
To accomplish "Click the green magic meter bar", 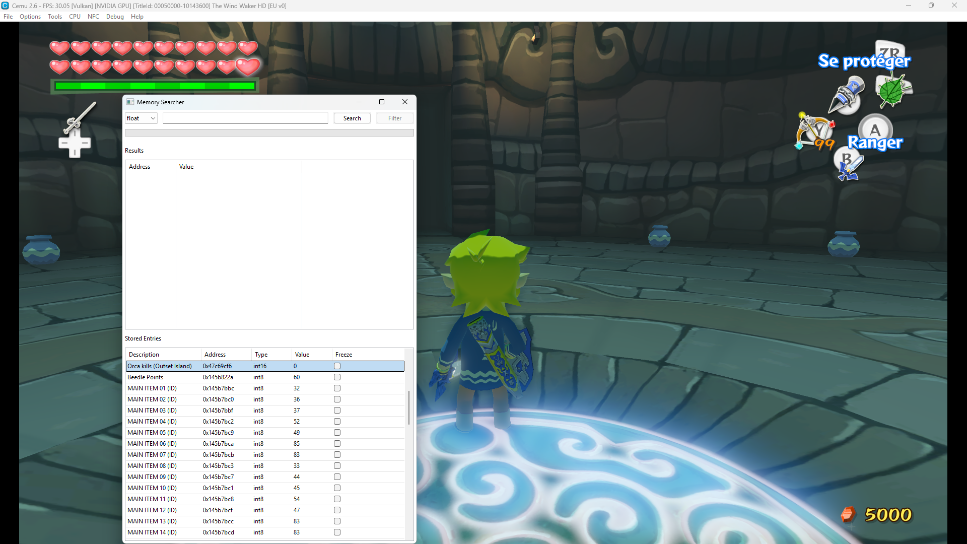I will (155, 86).
